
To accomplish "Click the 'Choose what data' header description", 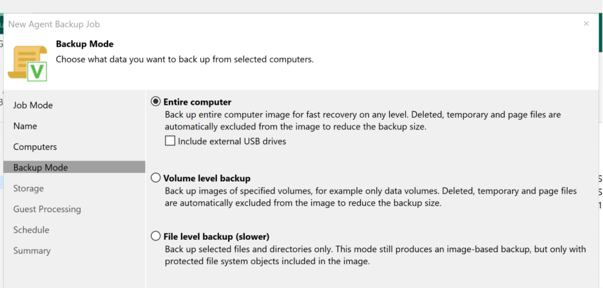I will (x=184, y=59).
